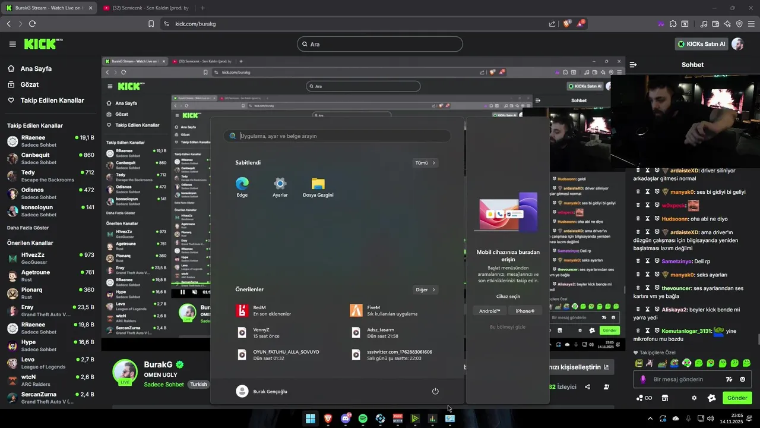Open RRaenee channel under Takip Edilen
The height and width of the screenshot is (428, 760).
tap(50, 141)
